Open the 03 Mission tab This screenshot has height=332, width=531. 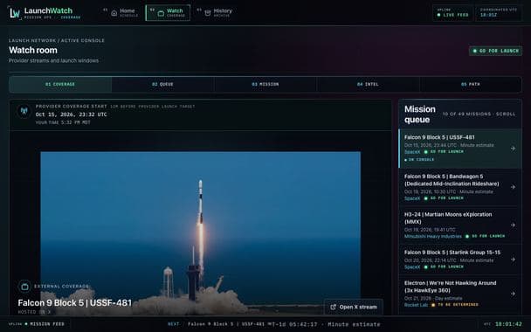point(265,85)
